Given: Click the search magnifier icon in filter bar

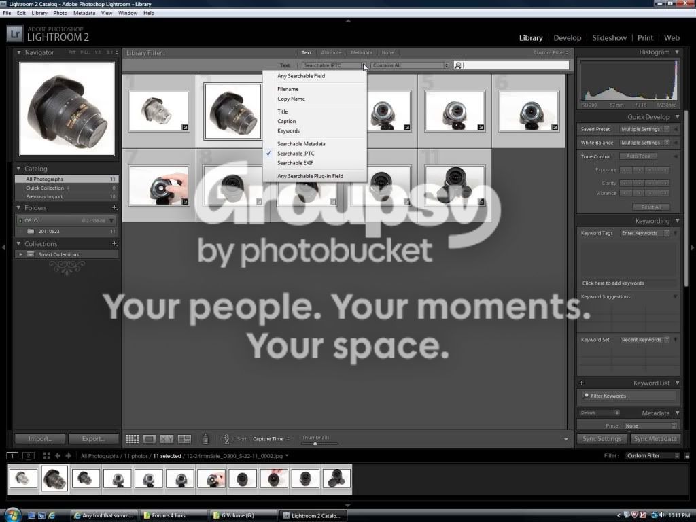Looking at the screenshot, I should pyautogui.click(x=457, y=65).
